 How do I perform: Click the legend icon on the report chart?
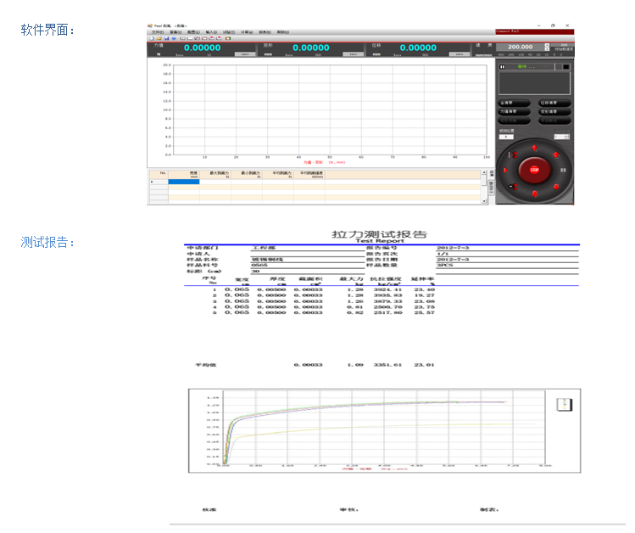pyautogui.click(x=564, y=405)
